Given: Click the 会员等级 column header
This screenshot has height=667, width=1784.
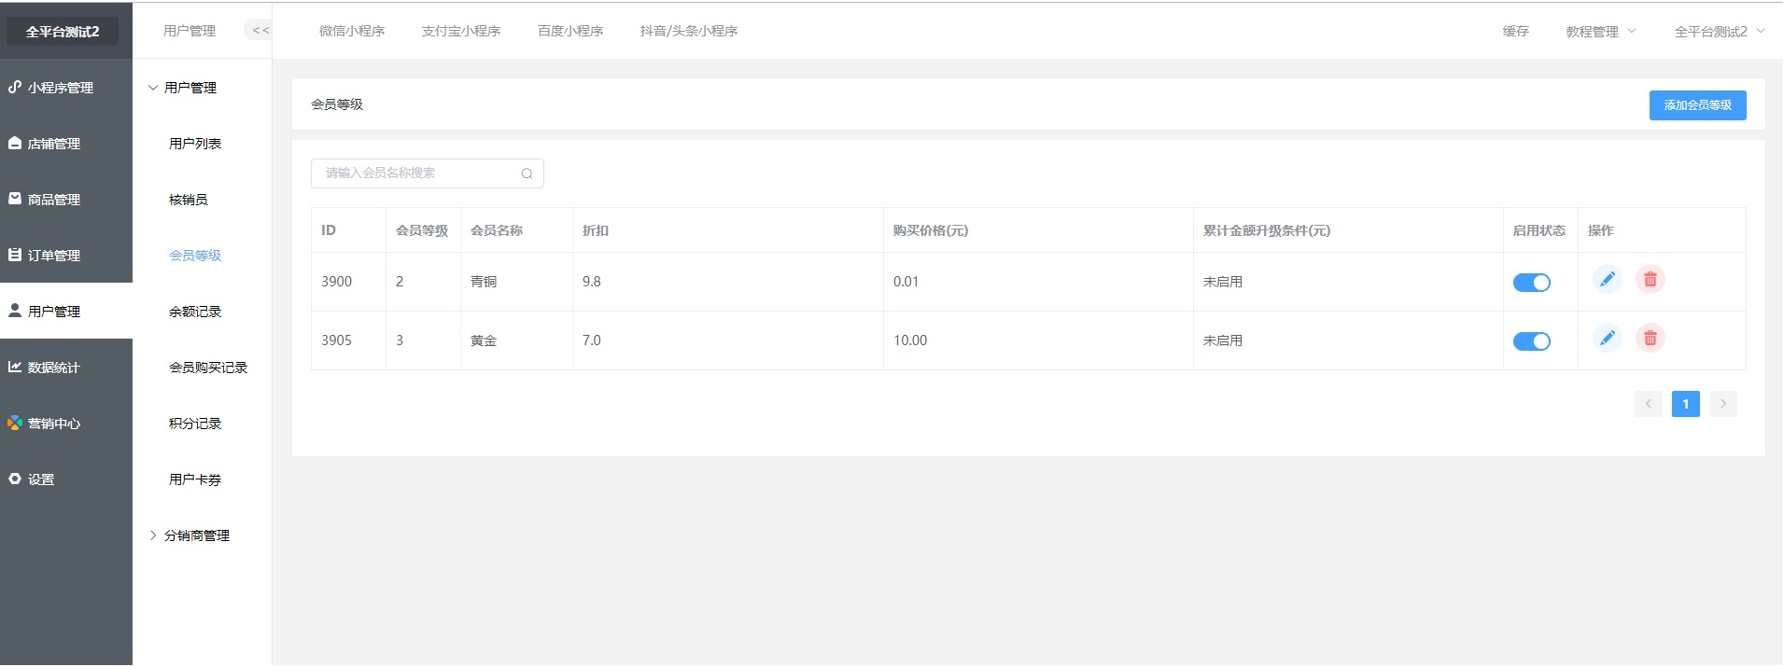Looking at the screenshot, I should click(422, 230).
